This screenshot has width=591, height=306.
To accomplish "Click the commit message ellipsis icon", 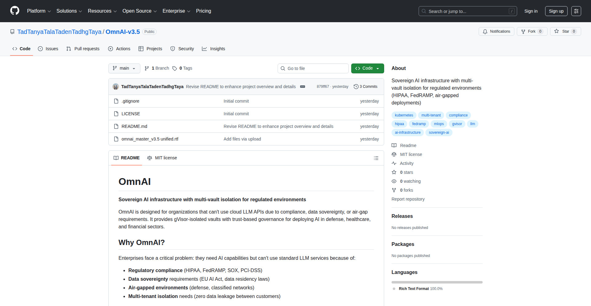I will 303,87.
